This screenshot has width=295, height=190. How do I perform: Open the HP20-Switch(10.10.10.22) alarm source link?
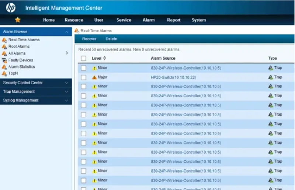[173, 77]
